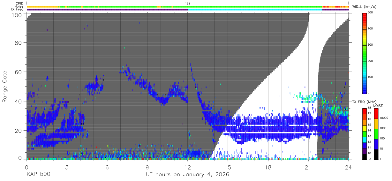
Task: Click the KAP b00 radar label
Action: tap(38, 175)
